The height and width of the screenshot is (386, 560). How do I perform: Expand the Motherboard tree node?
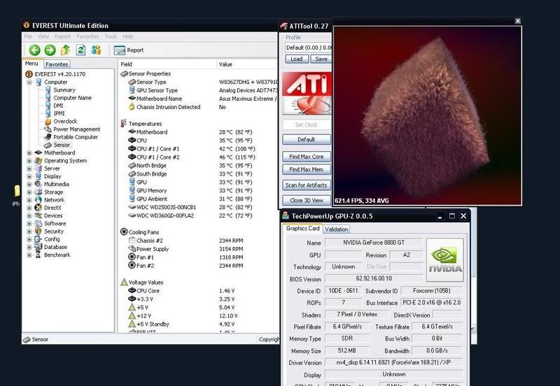(29, 152)
